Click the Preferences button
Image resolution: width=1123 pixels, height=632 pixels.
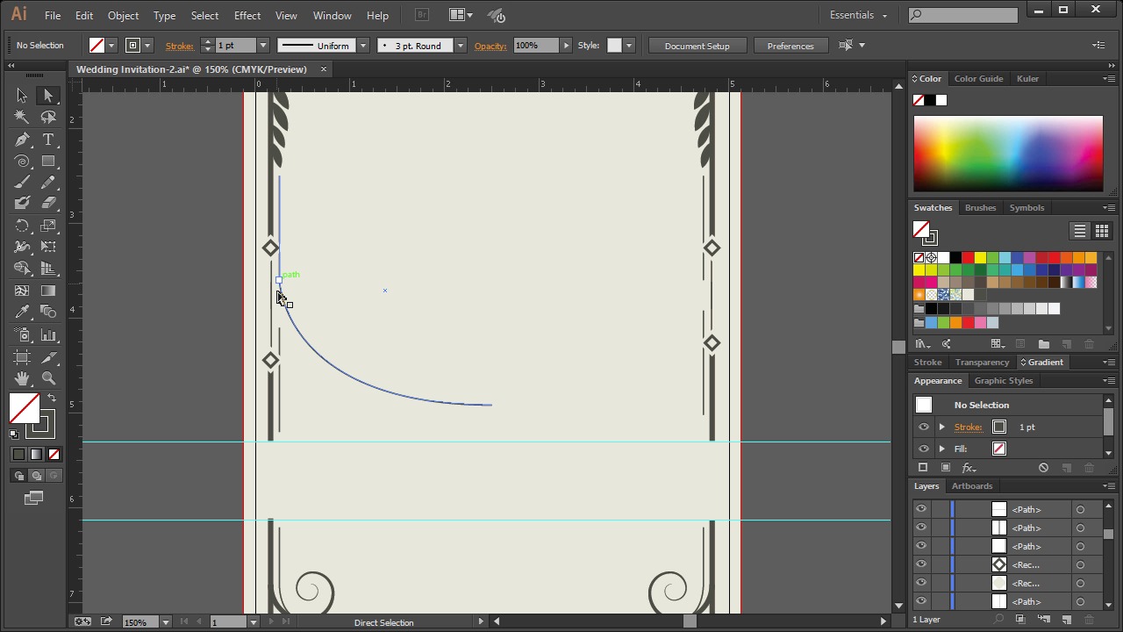point(790,46)
